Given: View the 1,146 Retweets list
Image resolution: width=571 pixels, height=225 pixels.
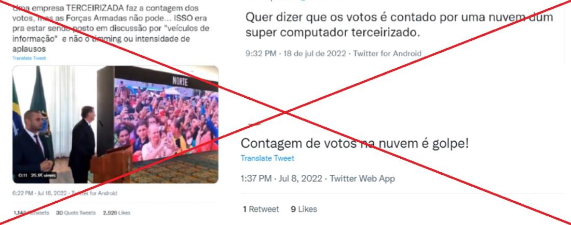Looking at the screenshot, I should [x=31, y=213].
